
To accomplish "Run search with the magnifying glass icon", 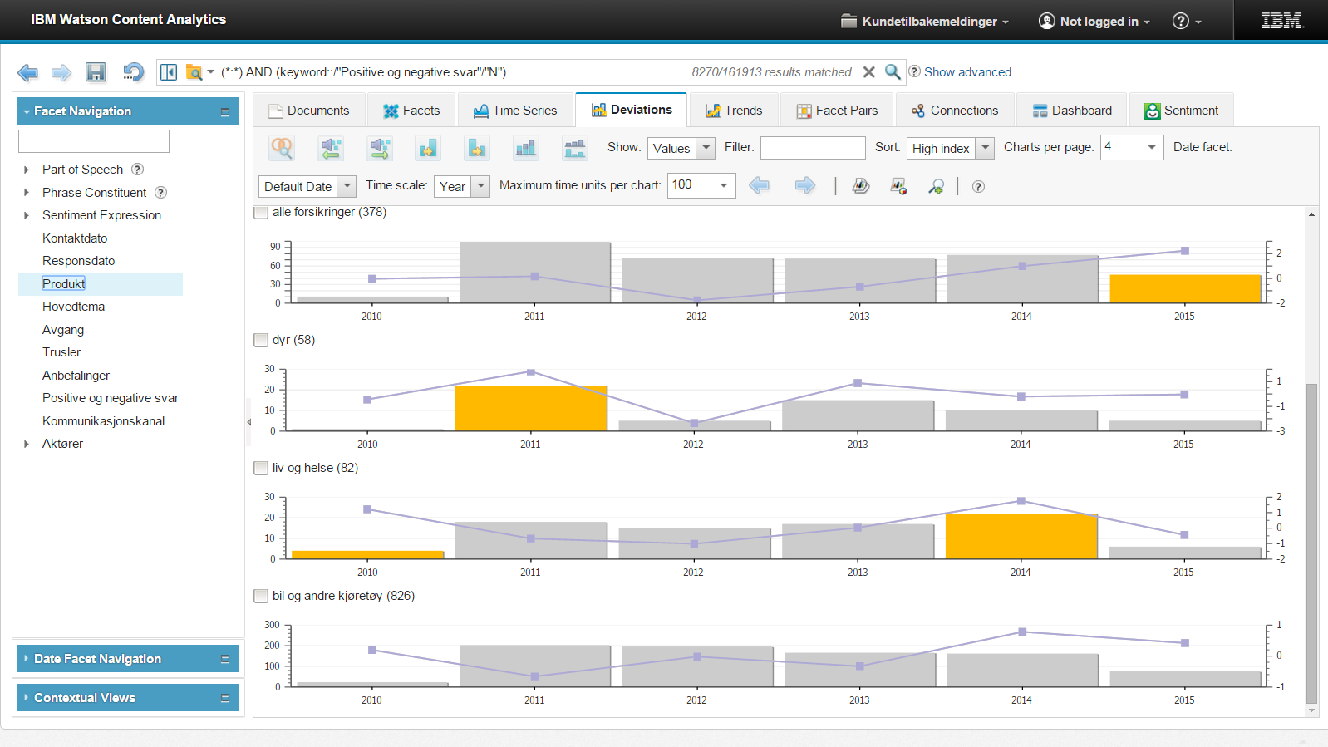I will point(893,72).
